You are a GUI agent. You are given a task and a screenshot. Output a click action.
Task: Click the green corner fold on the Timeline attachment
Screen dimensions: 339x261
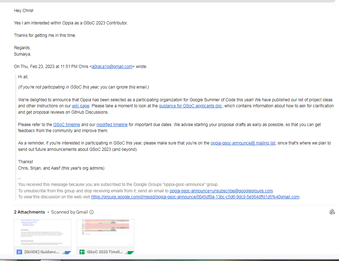(131, 252)
